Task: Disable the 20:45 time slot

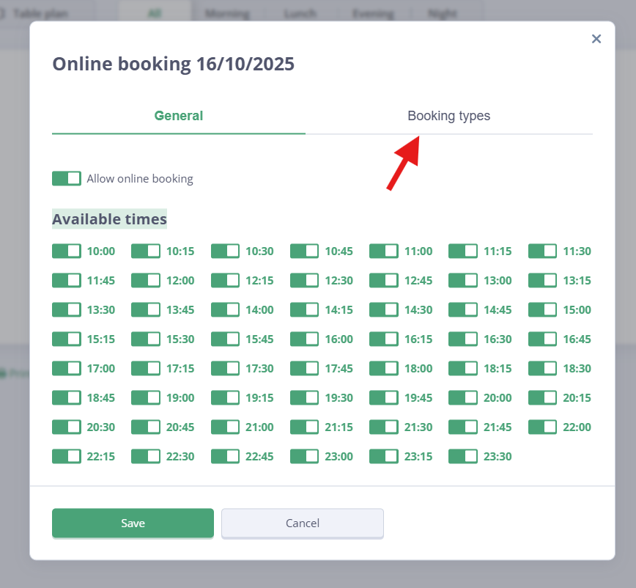Action: point(146,427)
